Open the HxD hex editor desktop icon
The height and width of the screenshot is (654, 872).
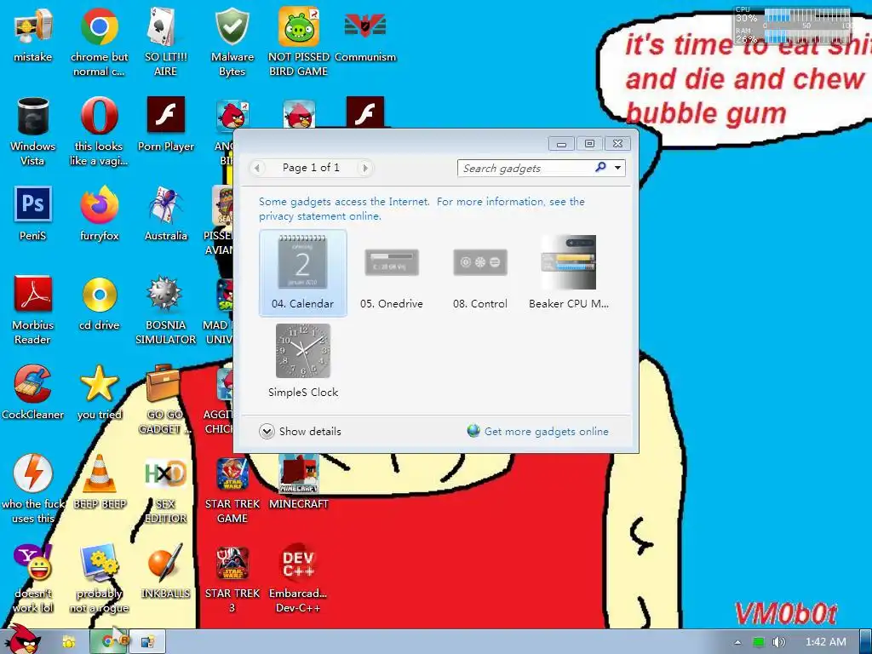point(165,490)
